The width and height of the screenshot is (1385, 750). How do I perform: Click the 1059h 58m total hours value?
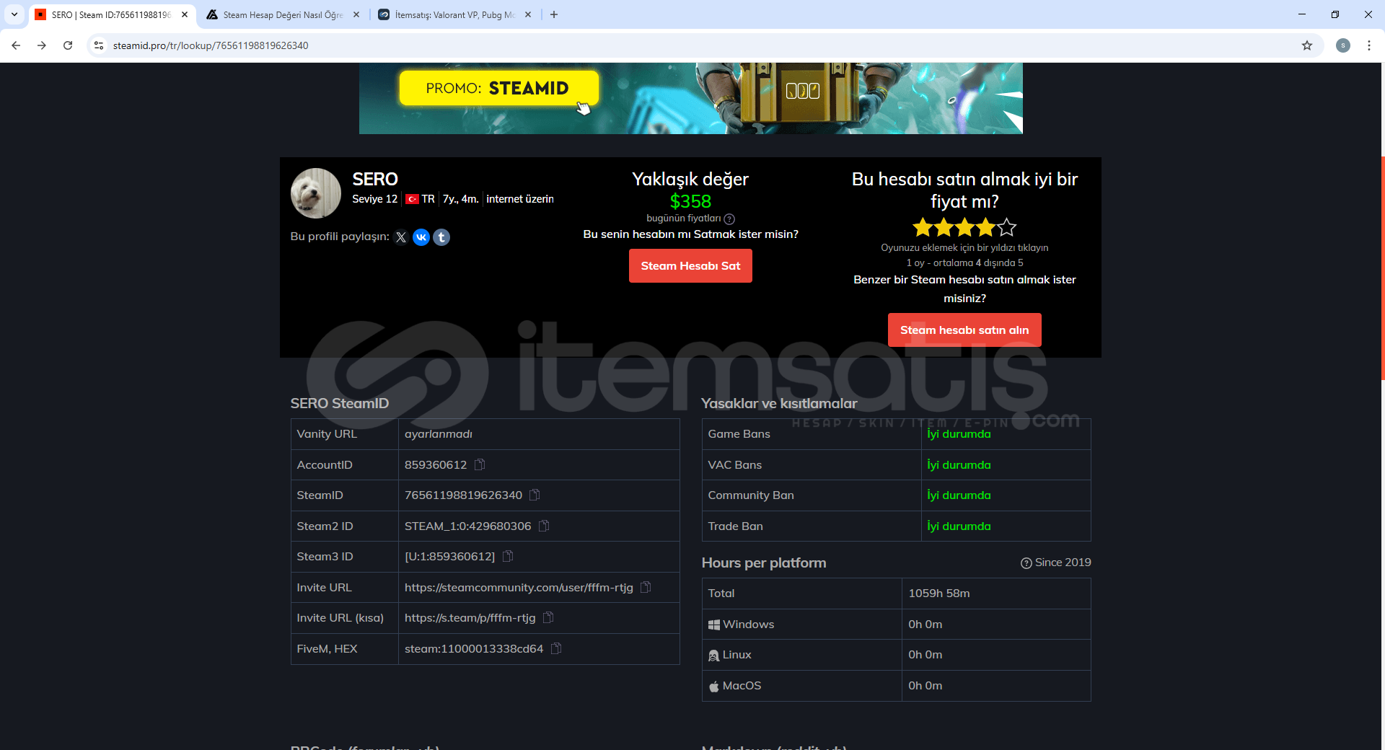[x=939, y=593]
